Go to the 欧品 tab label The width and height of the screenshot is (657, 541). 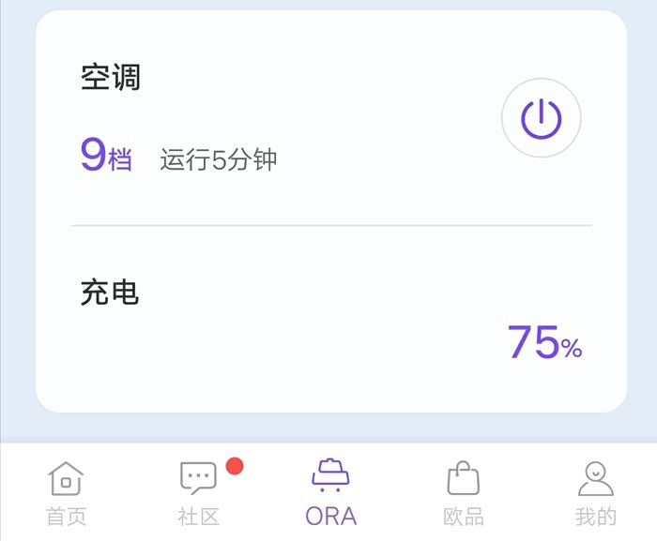[x=463, y=517]
